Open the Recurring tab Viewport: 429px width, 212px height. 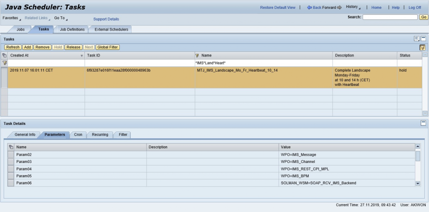[100, 134]
